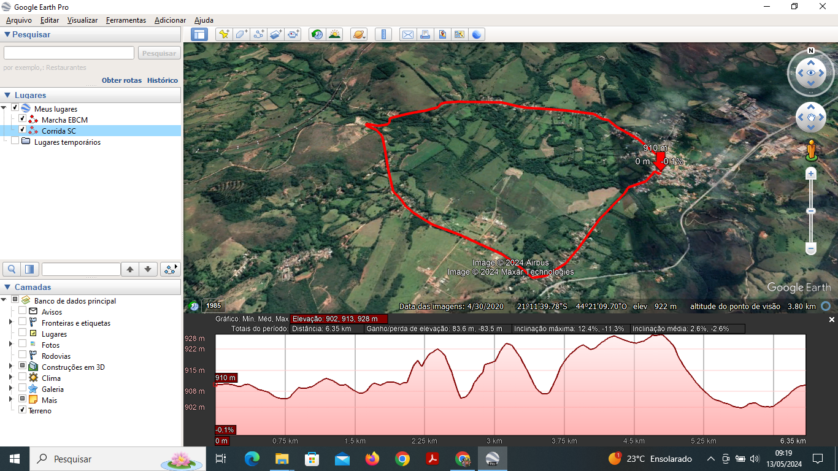The height and width of the screenshot is (471, 838).
Task: Collapse the Meus lugares tree
Action: (x=4, y=109)
